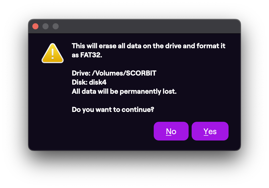Click the caution symbol beside the erase message
Screen dimensions: 269x188
coord(52,53)
